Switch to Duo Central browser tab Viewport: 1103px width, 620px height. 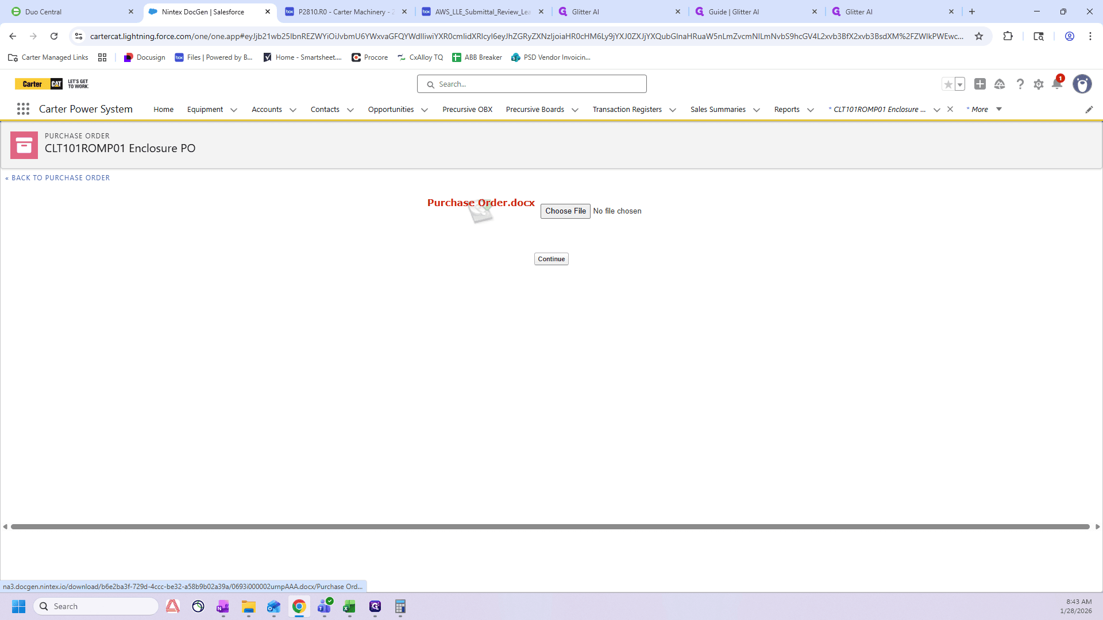pyautogui.click(x=72, y=11)
